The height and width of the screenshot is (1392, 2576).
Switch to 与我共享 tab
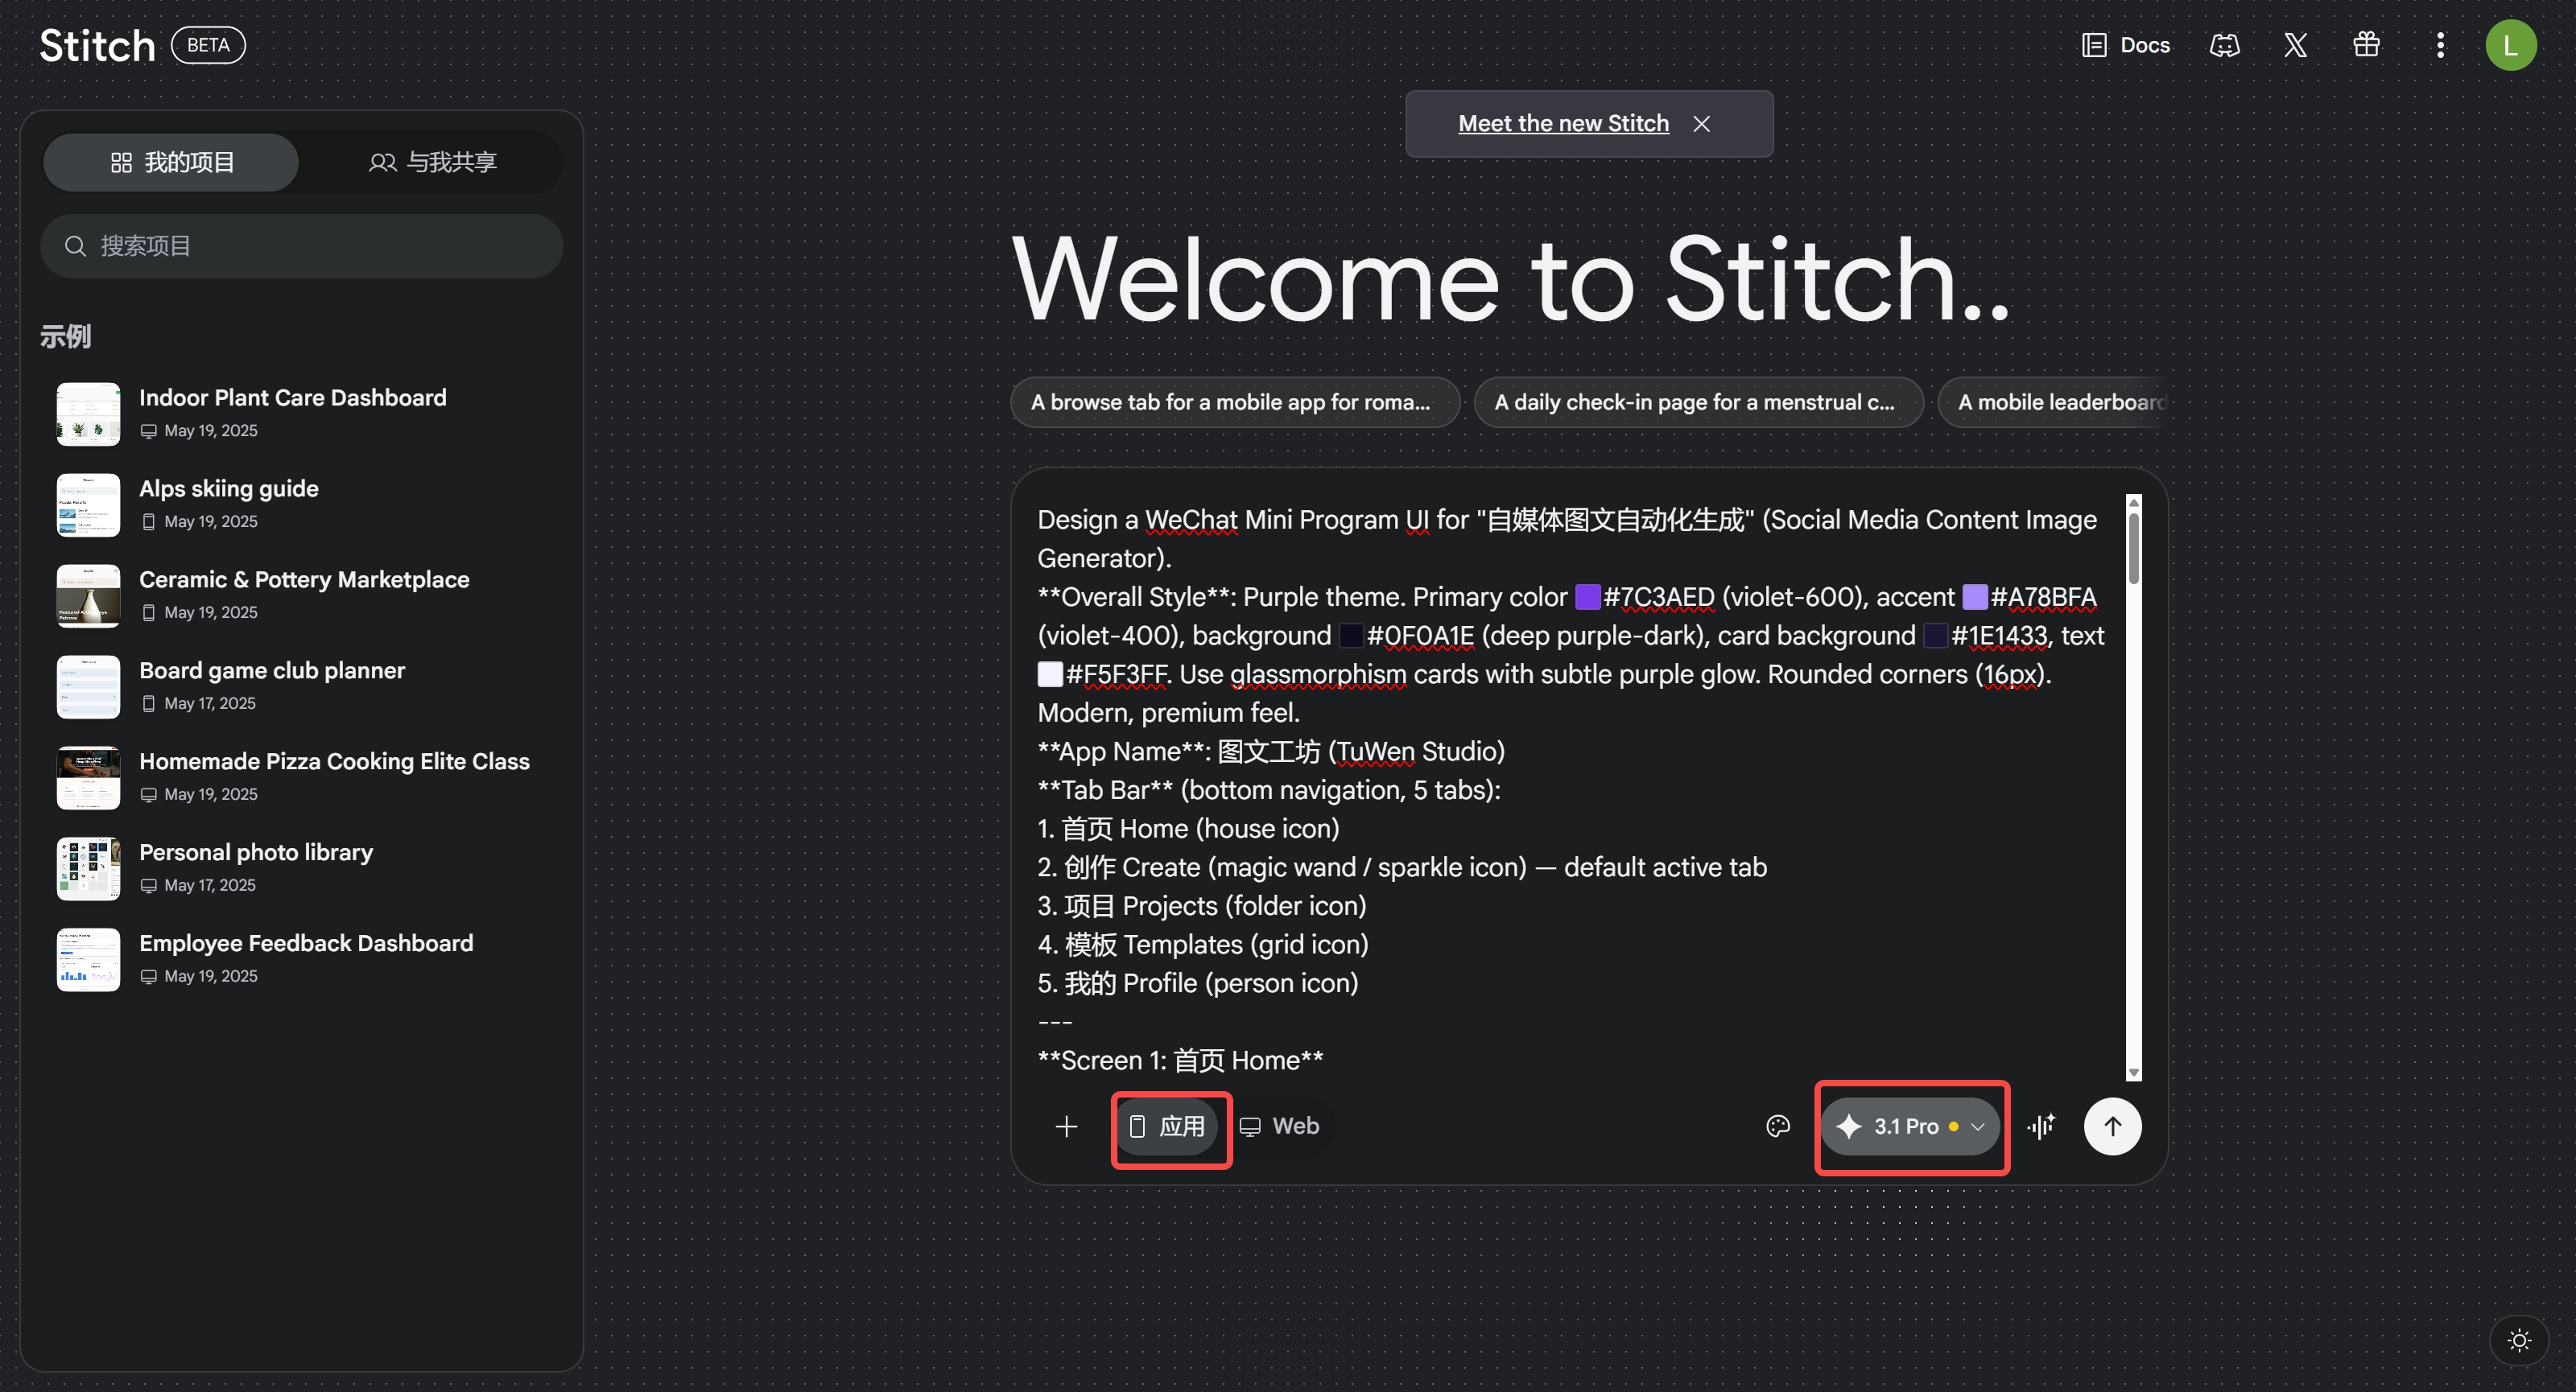pyautogui.click(x=432, y=162)
